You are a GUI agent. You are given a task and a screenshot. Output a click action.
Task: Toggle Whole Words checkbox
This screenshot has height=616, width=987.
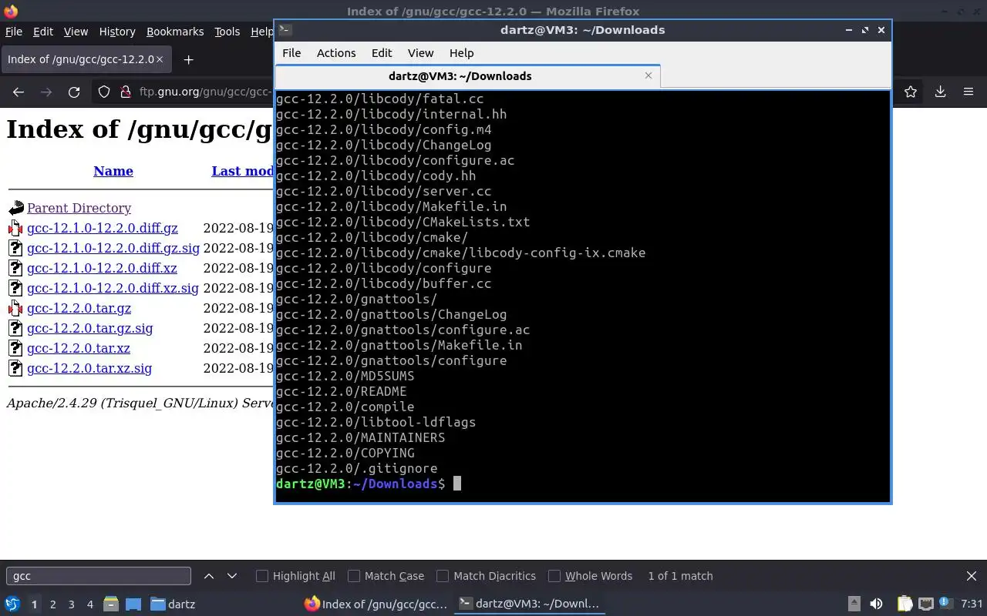[x=554, y=576]
